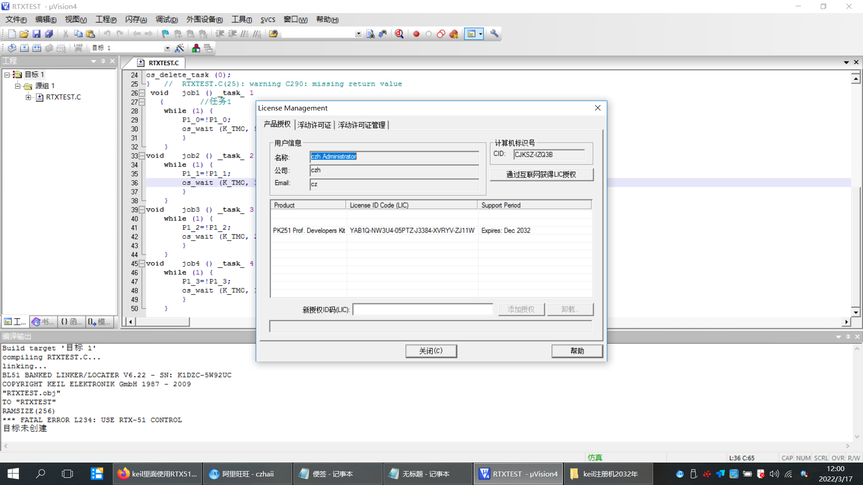Click the copy icon in toolbar
This screenshot has height=485, width=863.
pyautogui.click(x=78, y=34)
